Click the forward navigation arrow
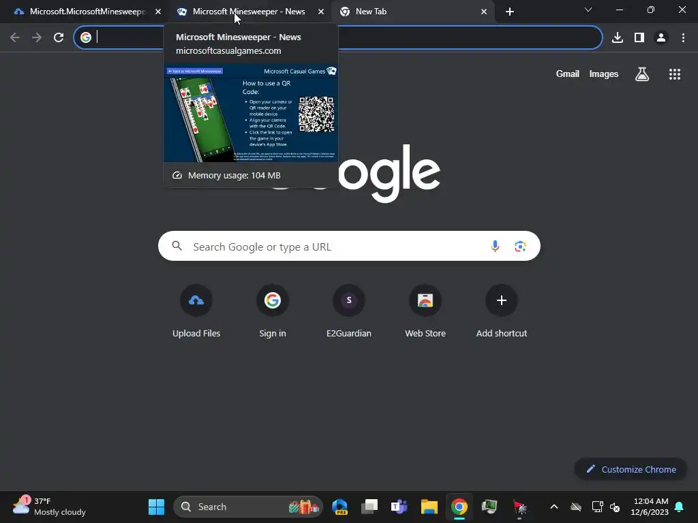This screenshot has height=523, width=698. coord(37,37)
